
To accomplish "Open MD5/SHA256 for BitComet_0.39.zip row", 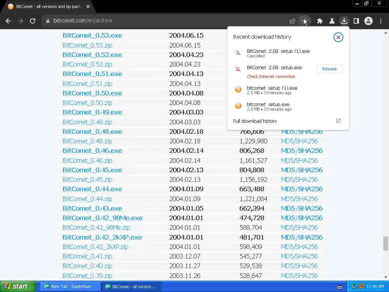I will tap(299, 276).
